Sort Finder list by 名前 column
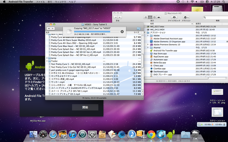Screen dimensions: 228x142 pyautogui.click(x=169, y=23)
